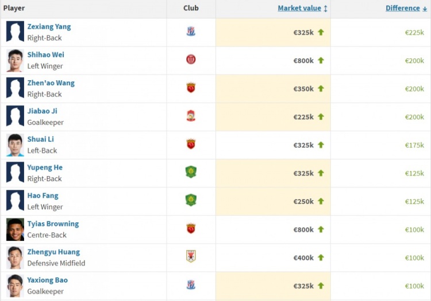This screenshot has height=301, width=431.
Task: Click the green club badge beside Yupeng He
Action: coord(191,172)
